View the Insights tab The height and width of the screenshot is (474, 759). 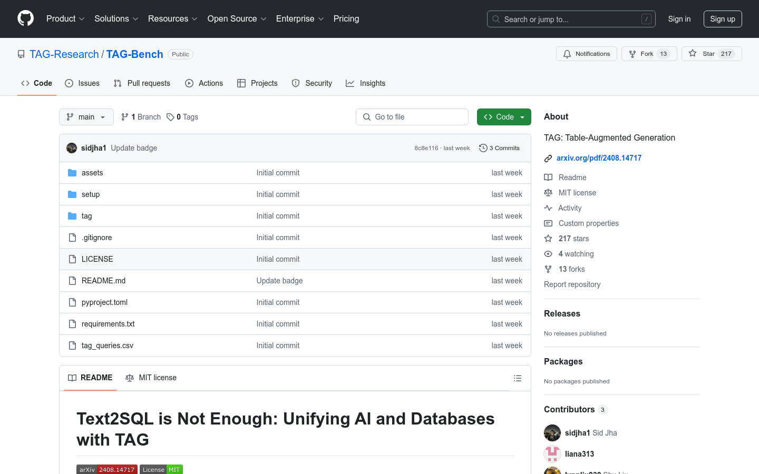365,83
